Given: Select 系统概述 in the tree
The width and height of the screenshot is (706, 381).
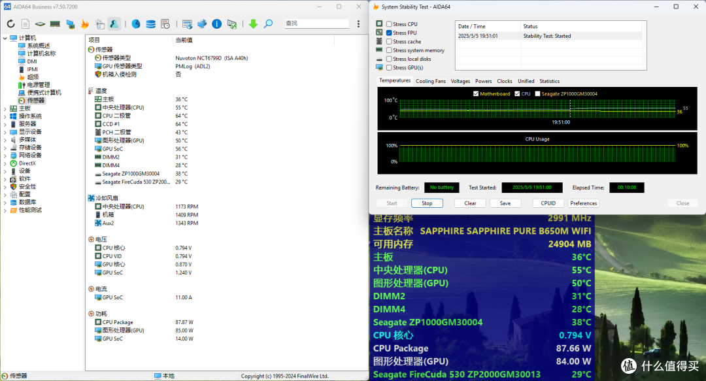Looking at the screenshot, I should (x=39, y=46).
